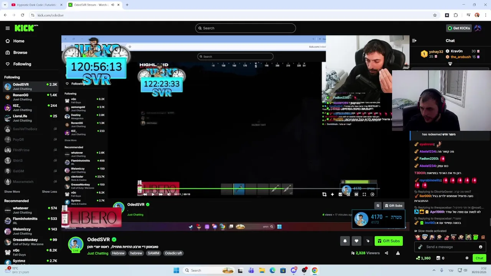The image size is (491, 276).
Task: Open offline channel SasiVeTheBoiz
Action: [x=31, y=129]
